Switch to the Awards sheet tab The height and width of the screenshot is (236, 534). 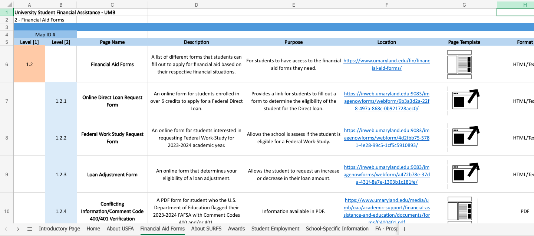pos(236,229)
